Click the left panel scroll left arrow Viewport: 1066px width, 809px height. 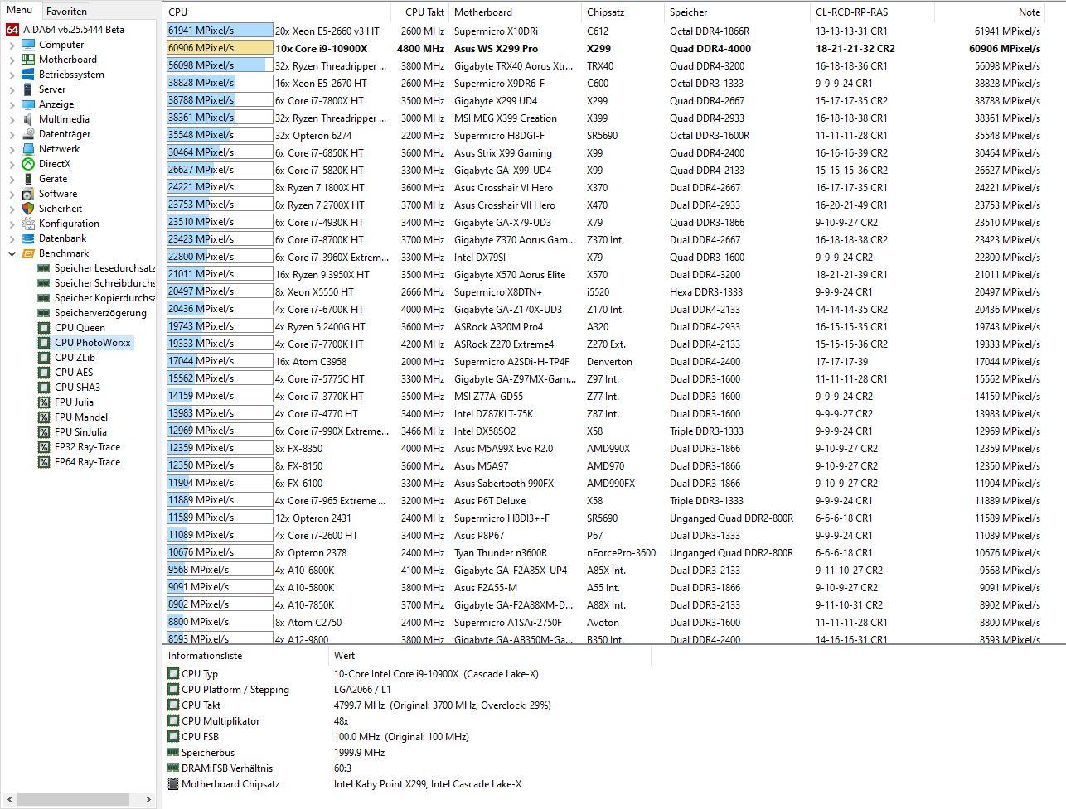(x=8, y=799)
